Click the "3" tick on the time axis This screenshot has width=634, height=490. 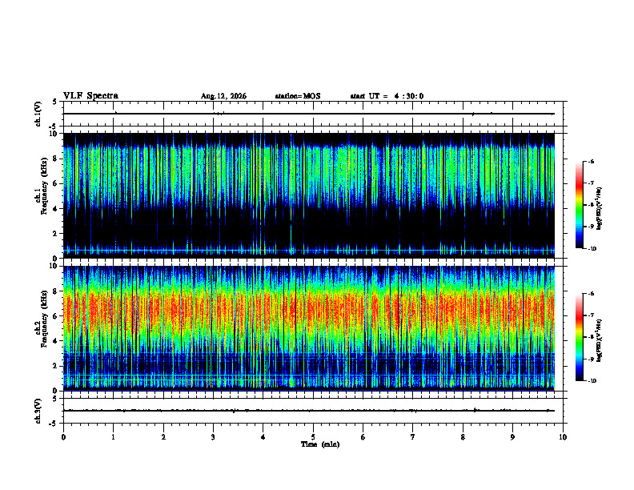coord(213,437)
